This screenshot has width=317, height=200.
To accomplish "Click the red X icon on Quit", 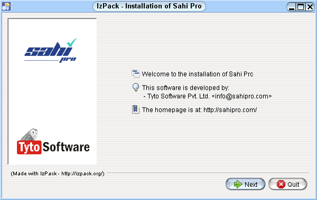I will click(x=281, y=184).
